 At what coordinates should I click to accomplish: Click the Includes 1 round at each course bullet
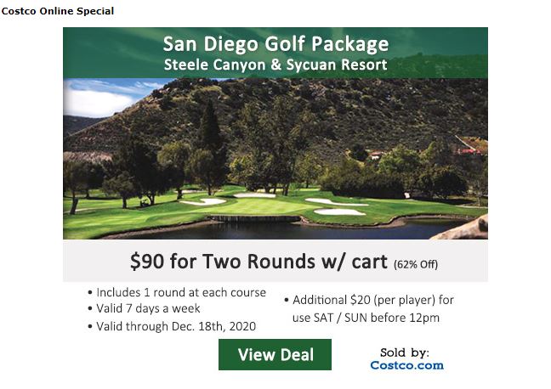tap(180, 292)
